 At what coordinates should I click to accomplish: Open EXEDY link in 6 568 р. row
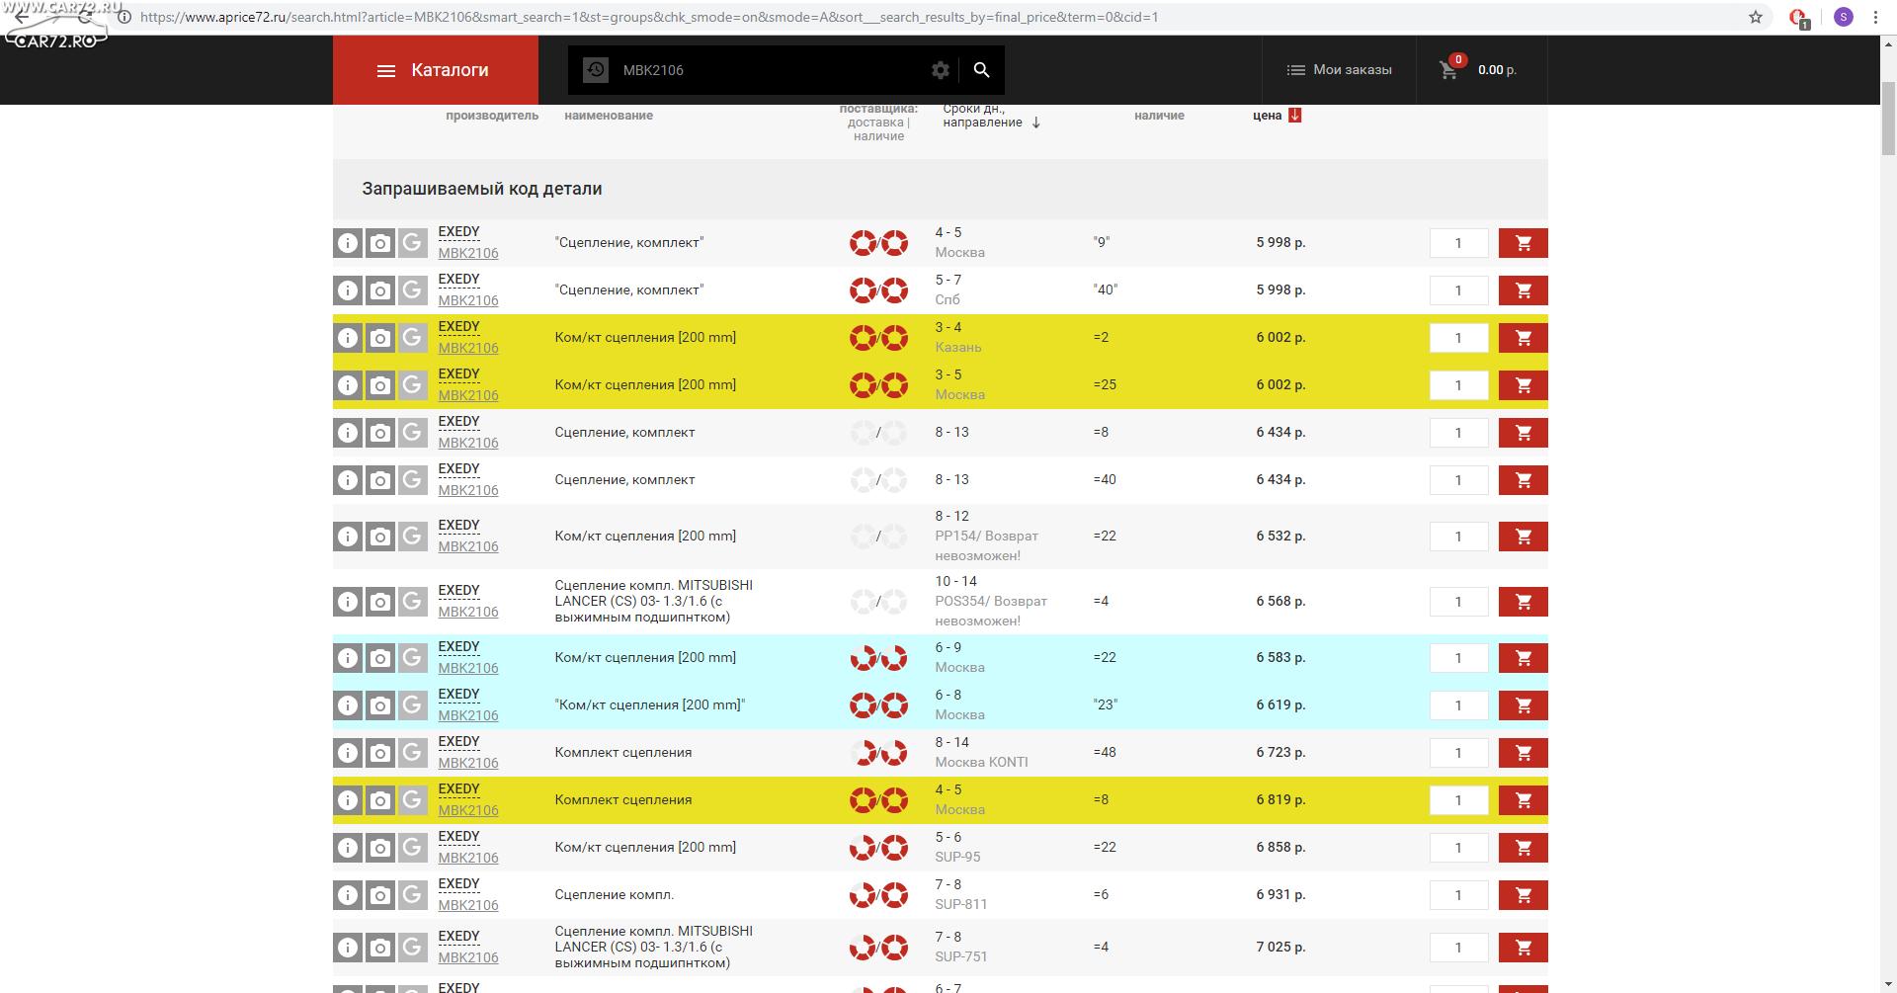pyautogui.click(x=458, y=591)
